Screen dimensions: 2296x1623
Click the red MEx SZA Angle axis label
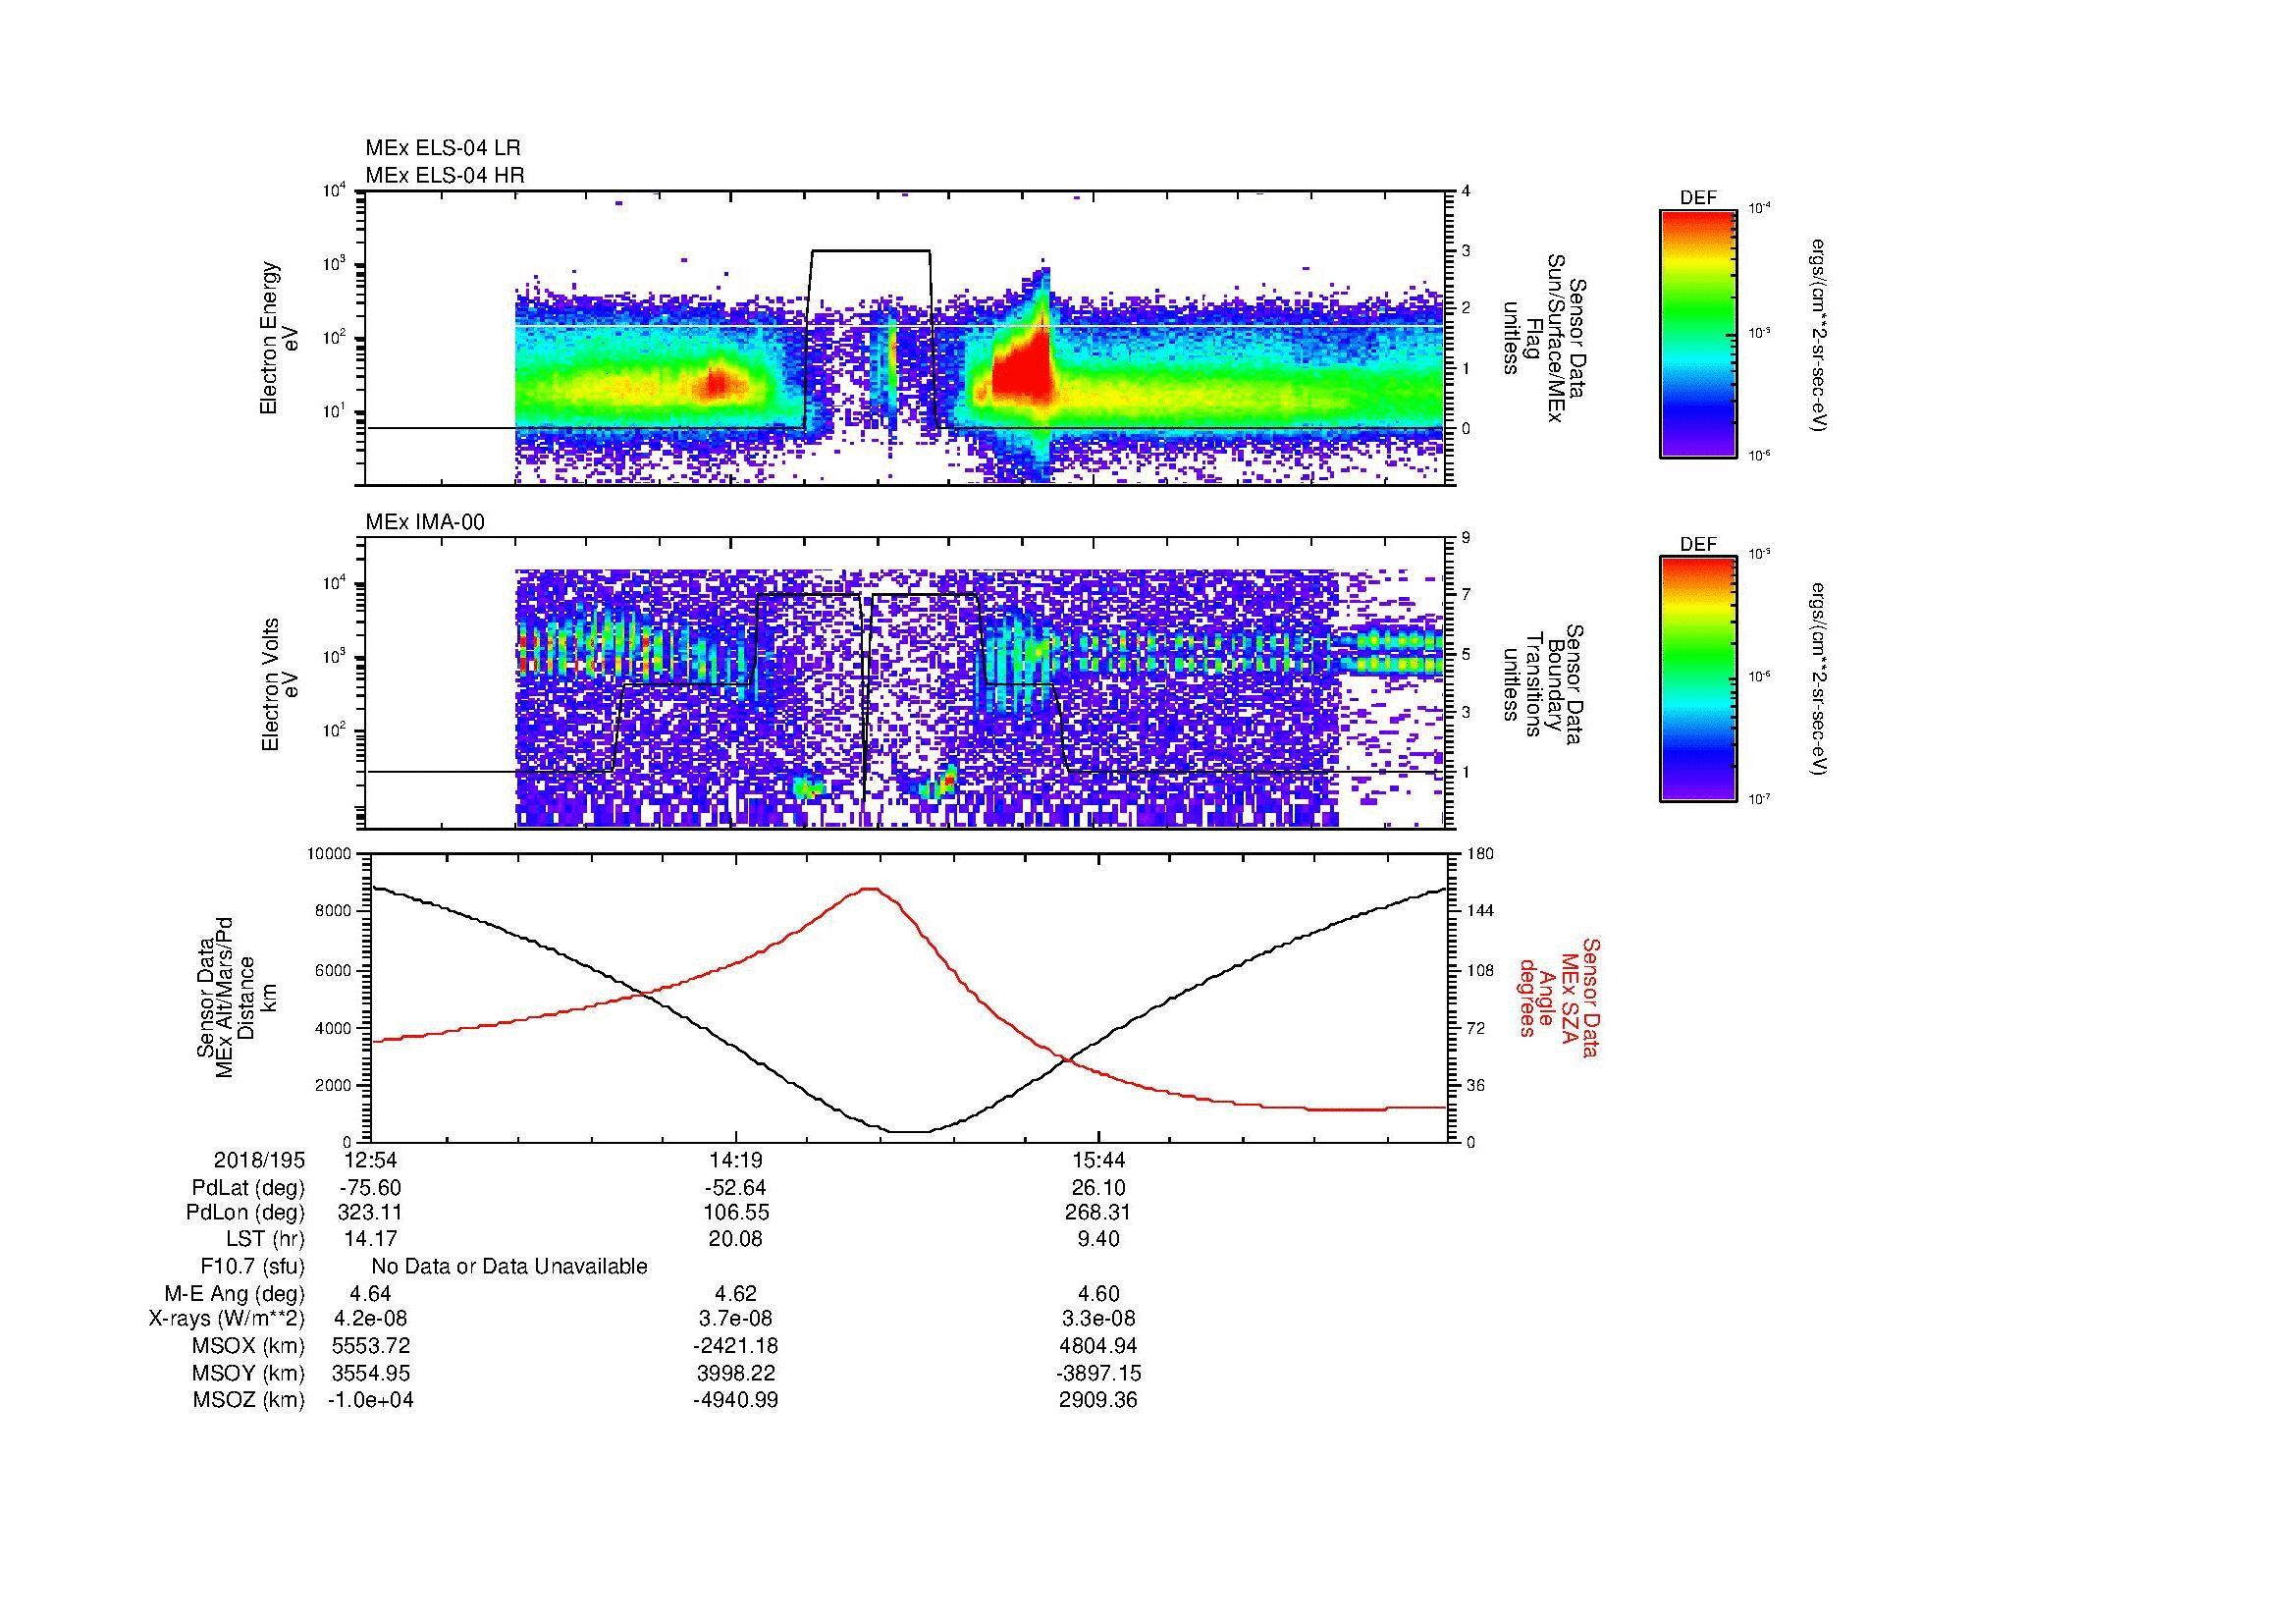pos(1559,997)
